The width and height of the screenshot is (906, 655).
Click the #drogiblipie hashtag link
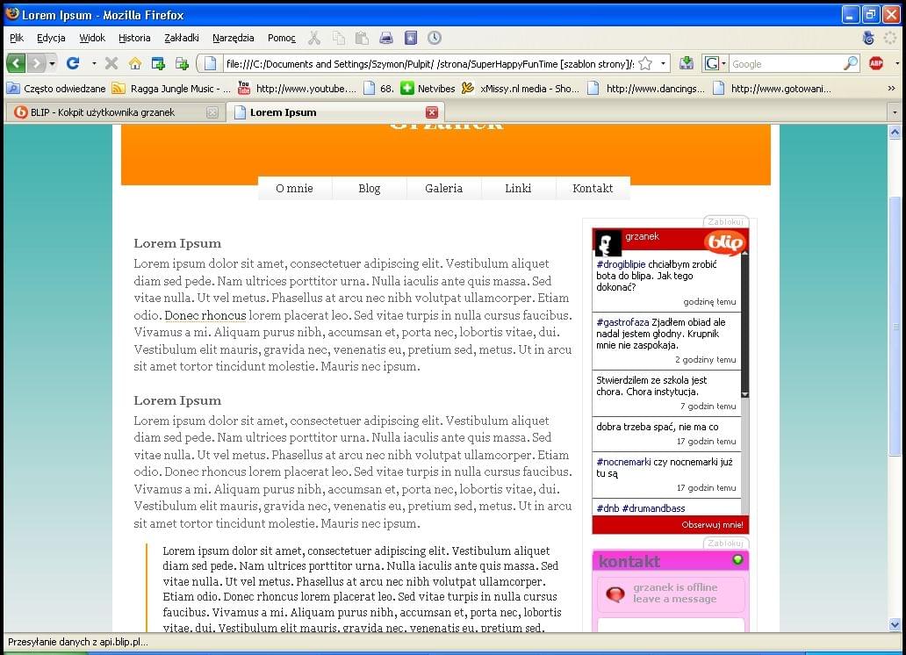point(621,264)
